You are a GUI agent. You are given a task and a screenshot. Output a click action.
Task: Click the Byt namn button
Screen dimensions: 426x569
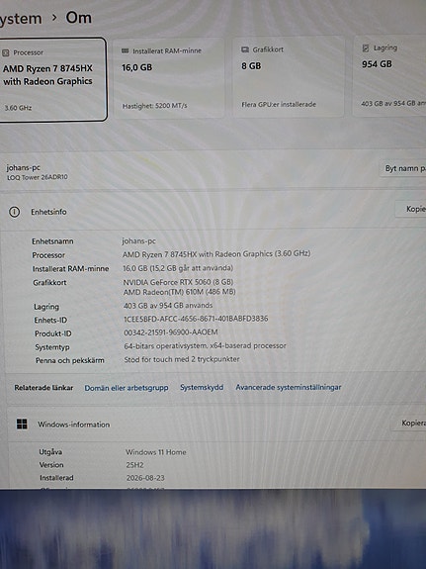(403, 169)
